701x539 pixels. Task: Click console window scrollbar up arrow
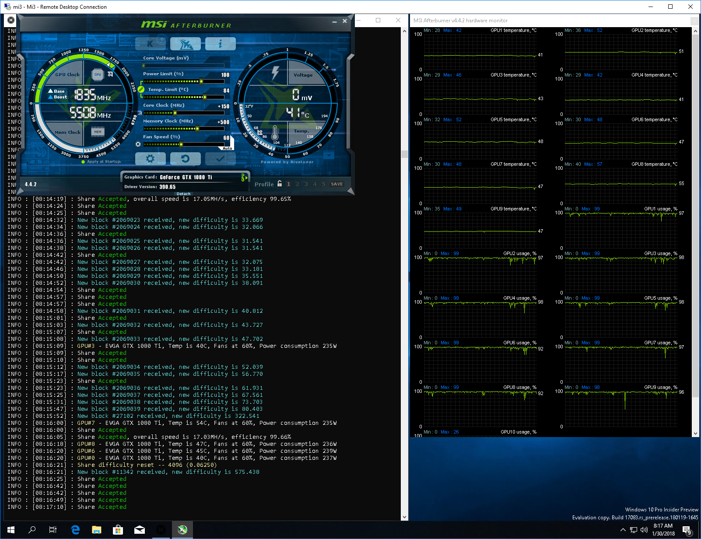tap(404, 31)
